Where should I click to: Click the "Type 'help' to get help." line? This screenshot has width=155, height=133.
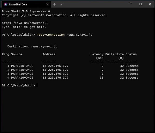click(24, 27)
